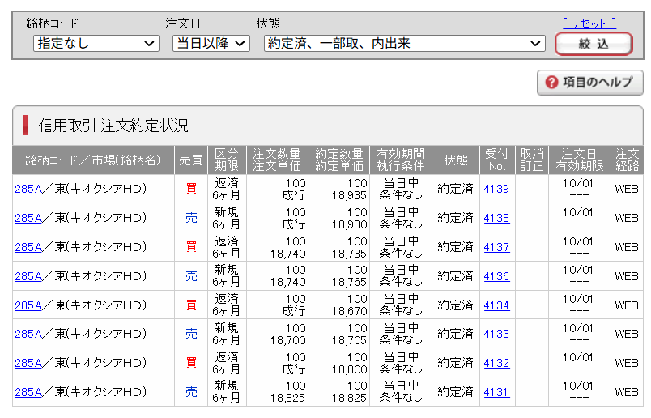Click the red question mark help icon
This screenshot has height=418, width=651.
(x=551, y=83)
